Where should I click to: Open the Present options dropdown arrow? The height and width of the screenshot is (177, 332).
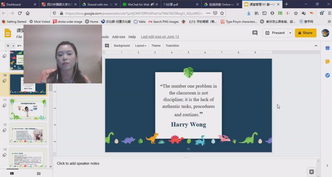(x=290, y=33)
